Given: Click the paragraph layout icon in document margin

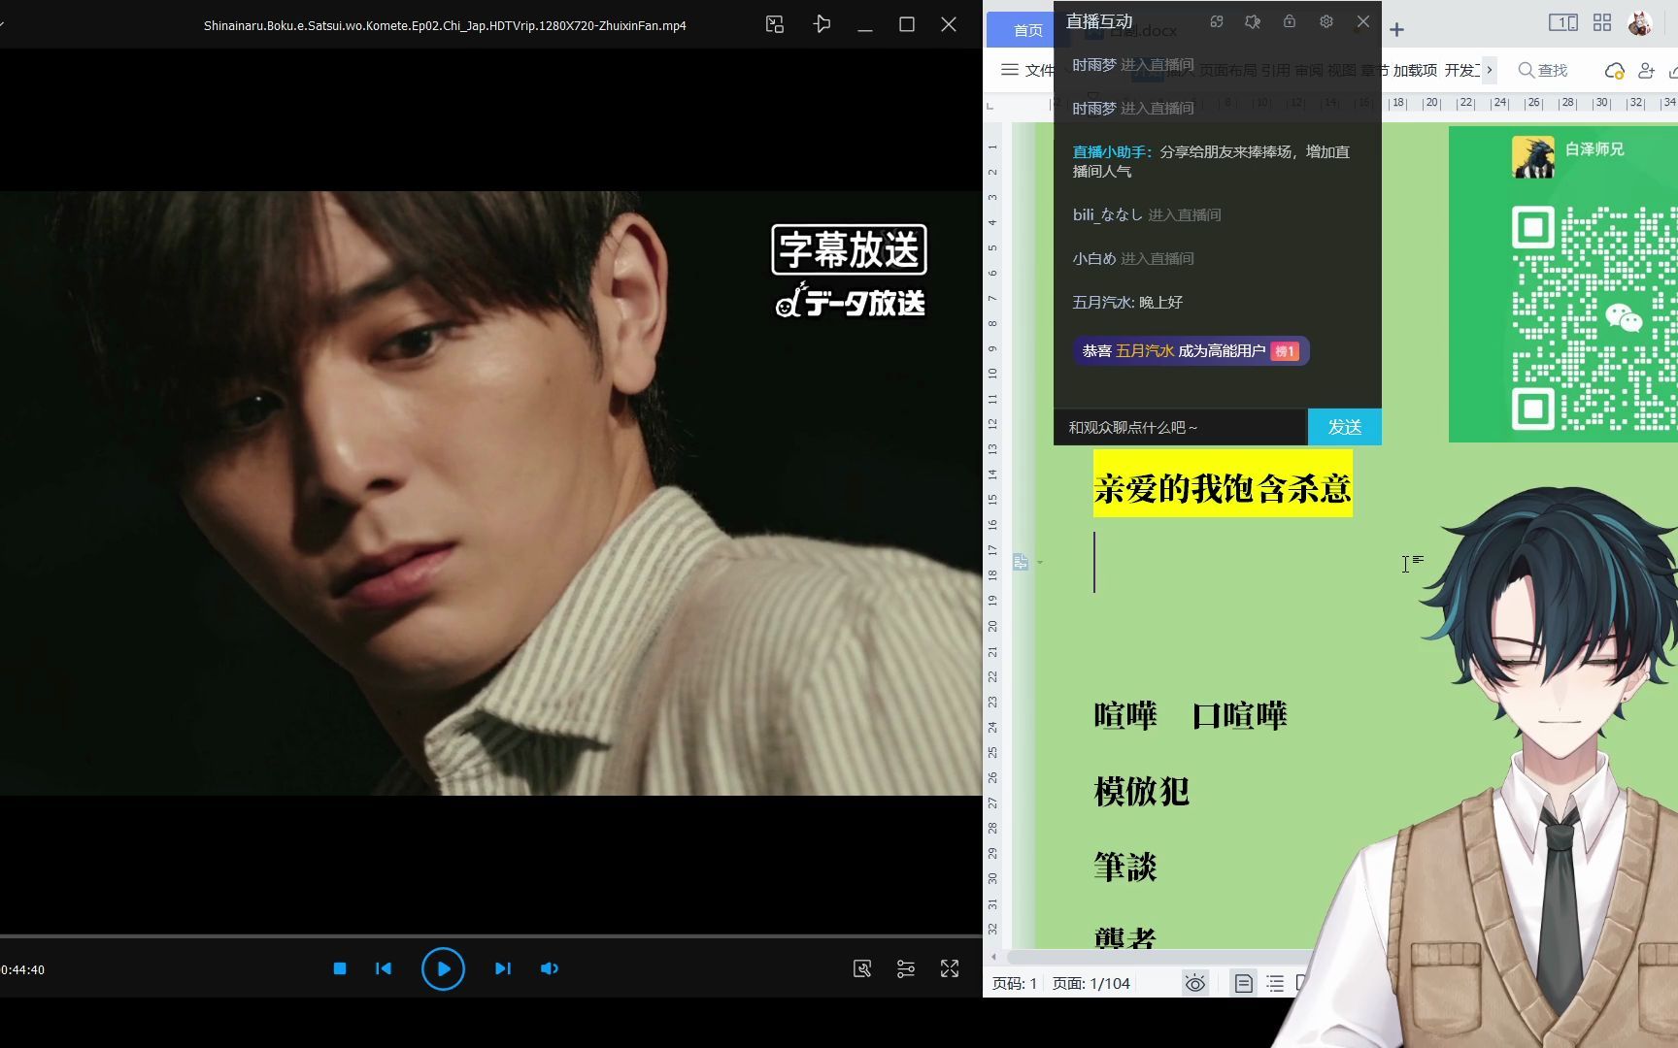Looking at the screenshot, I should tap(1021, 562).
